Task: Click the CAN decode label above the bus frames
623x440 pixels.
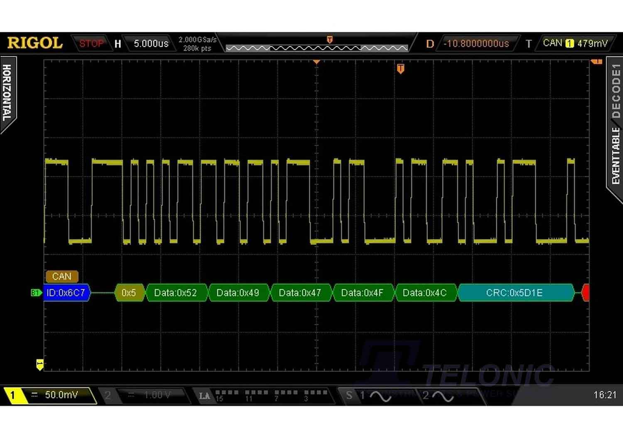Action: click(x=61, y=276)
